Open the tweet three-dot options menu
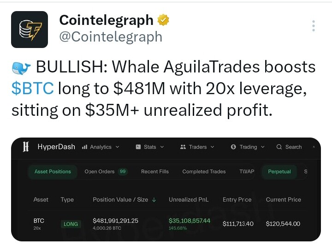The image size is (332, 252). point(314,26)
